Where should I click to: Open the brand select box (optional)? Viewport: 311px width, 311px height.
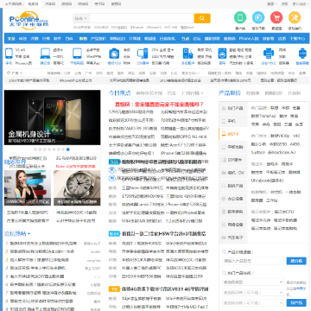[x=253, y=293]
